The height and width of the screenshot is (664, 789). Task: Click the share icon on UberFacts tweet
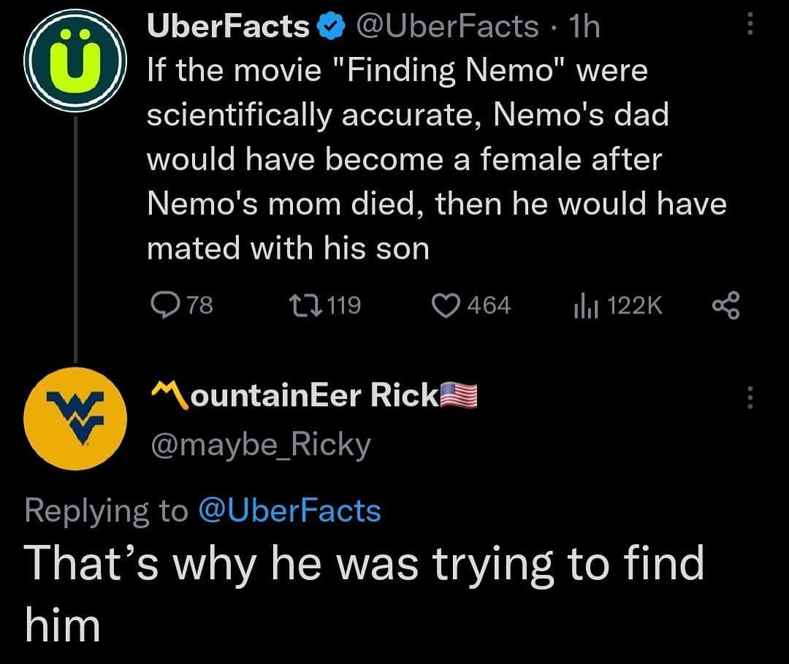[x=725, y=305]
